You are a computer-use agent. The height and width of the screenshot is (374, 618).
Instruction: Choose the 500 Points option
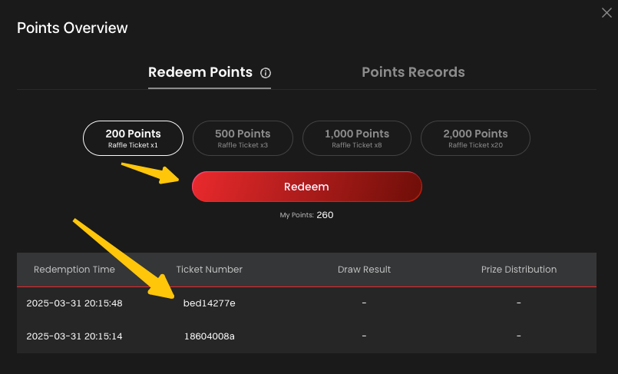(x=243, y=138)
